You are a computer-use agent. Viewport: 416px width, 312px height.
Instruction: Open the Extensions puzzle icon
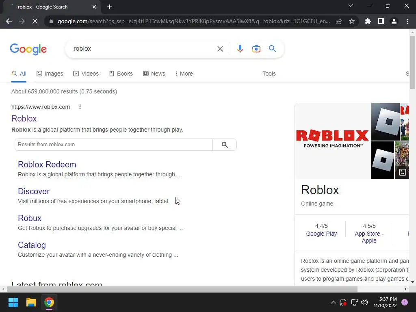pyautogui.click(x=368, y=21)
